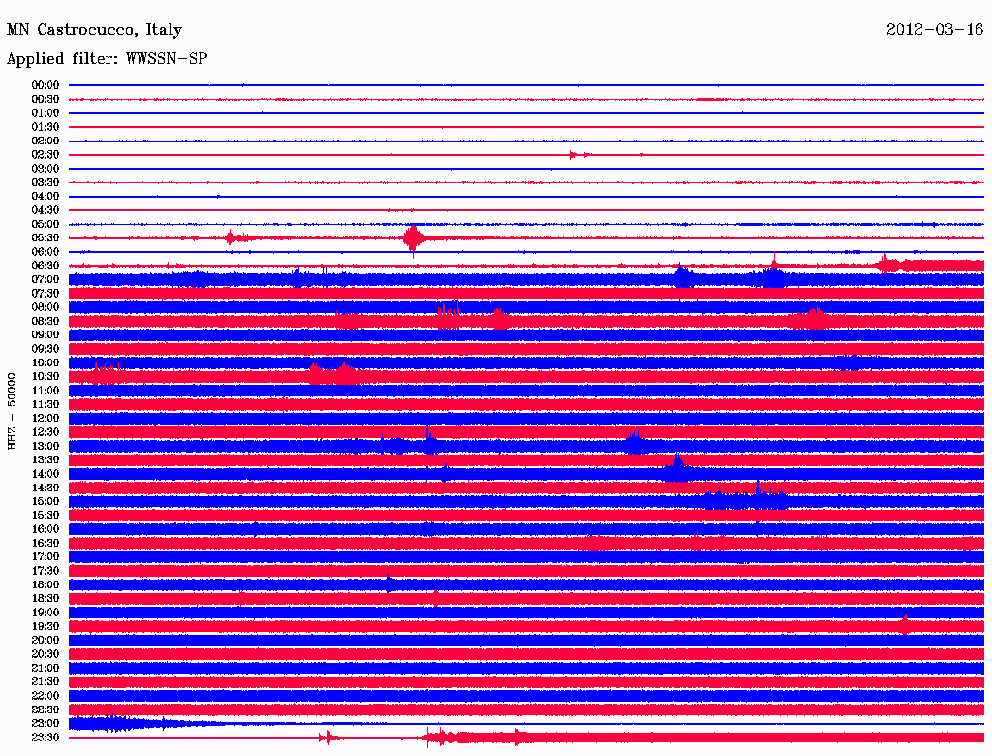Click the 00:30 time label
This screenshot has width=992, height=756.
pos(46,100)
